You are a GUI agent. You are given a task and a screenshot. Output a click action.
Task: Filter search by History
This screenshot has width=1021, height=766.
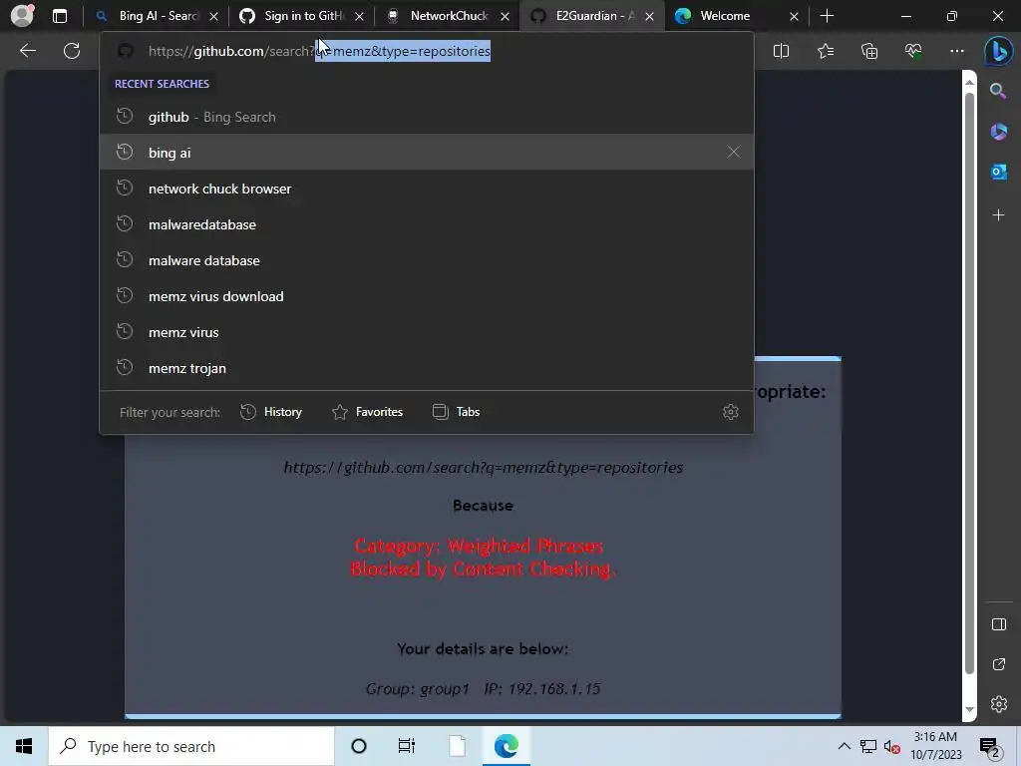271,412
